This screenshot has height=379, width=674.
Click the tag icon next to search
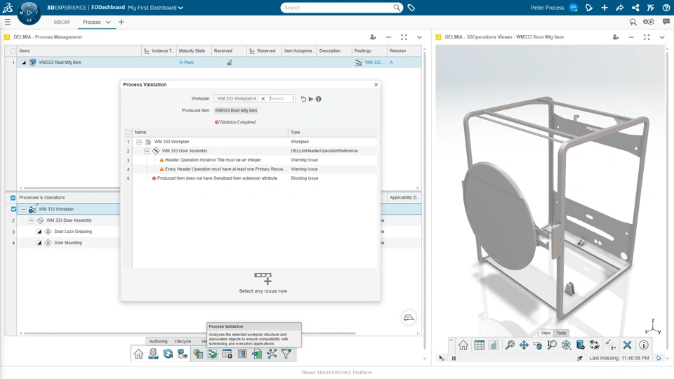click(x=411, y=8)
